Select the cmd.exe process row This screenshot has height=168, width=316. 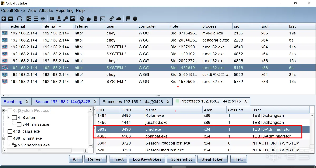203,129
